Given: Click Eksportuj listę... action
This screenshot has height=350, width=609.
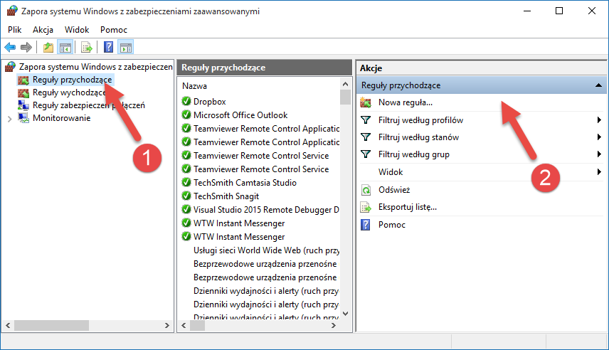Looking at the screenshot, I should click(408, 207).
